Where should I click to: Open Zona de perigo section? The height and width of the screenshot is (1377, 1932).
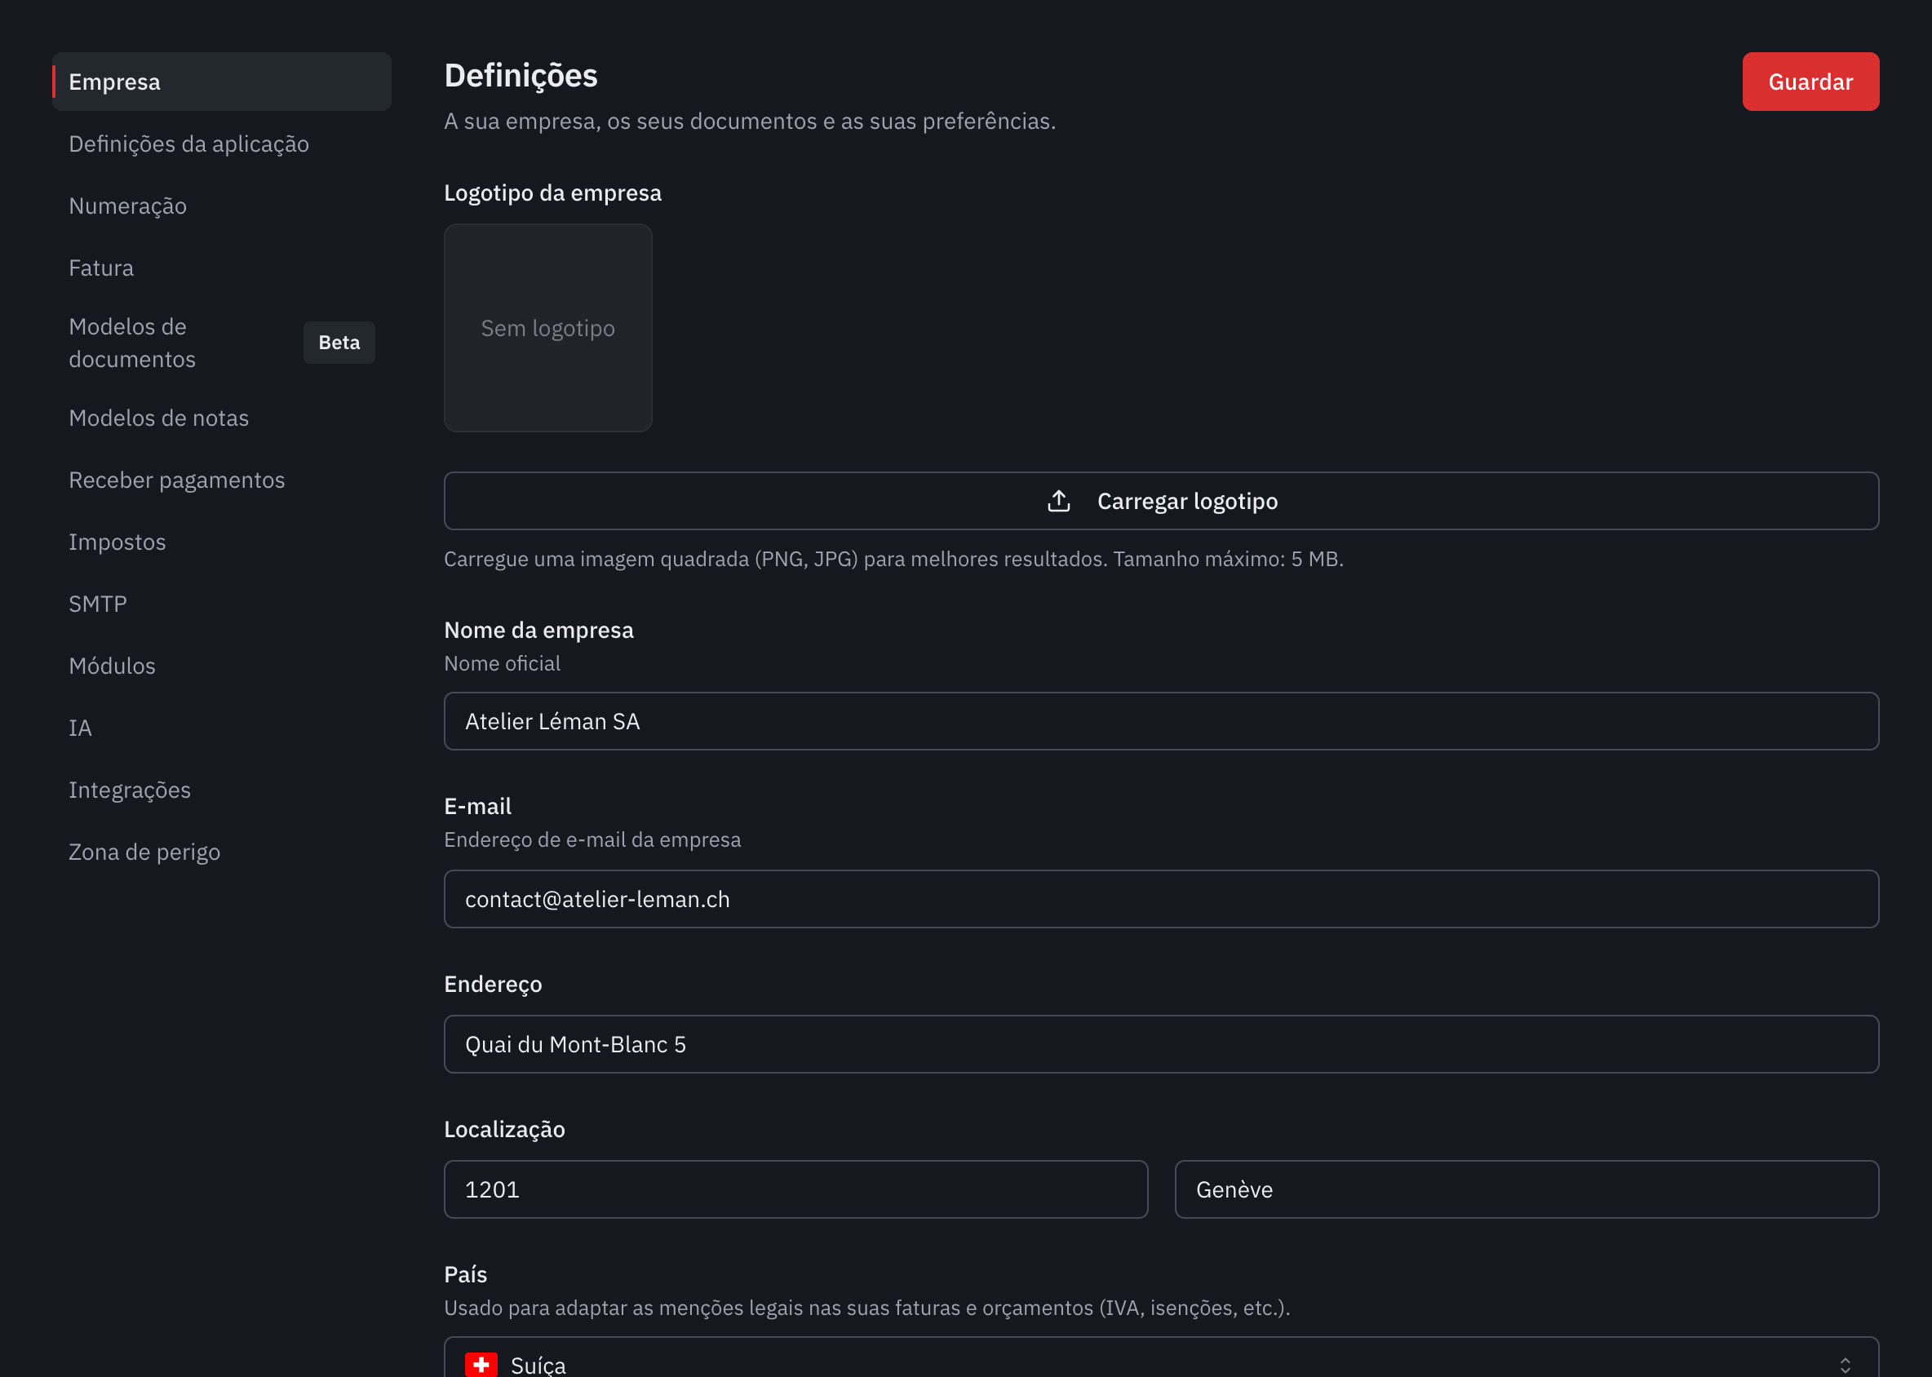221,851
